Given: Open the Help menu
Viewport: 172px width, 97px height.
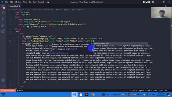Looking at the screenshot, I should tap(47, 2).
